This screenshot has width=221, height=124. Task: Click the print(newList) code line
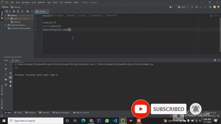(52, 26)
